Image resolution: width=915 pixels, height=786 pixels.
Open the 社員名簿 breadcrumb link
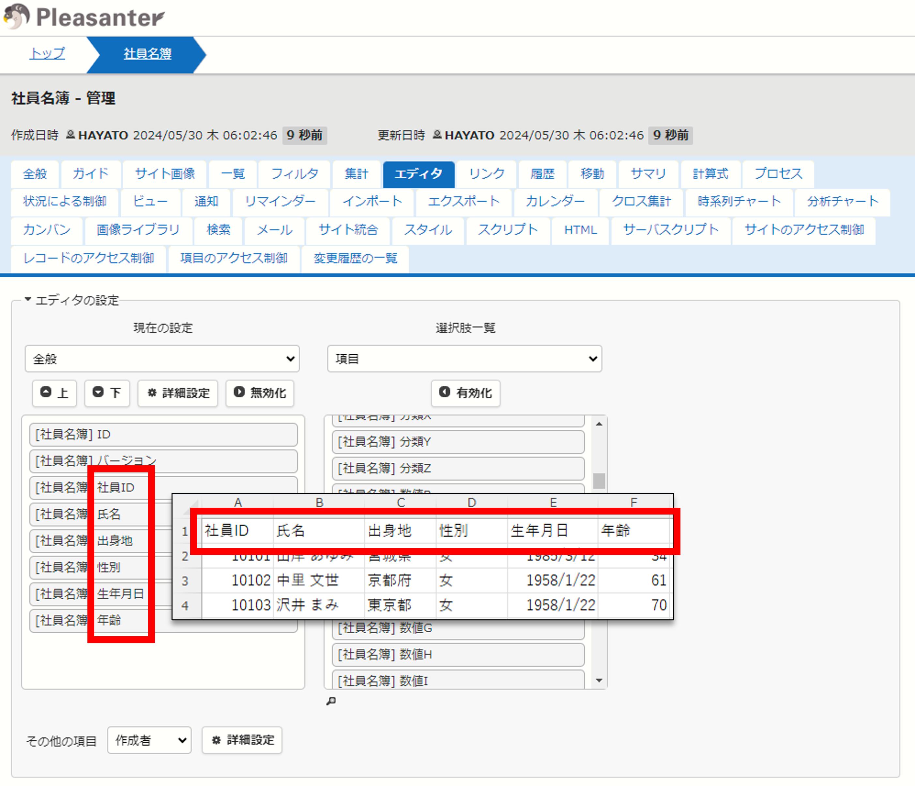[147, 54]
